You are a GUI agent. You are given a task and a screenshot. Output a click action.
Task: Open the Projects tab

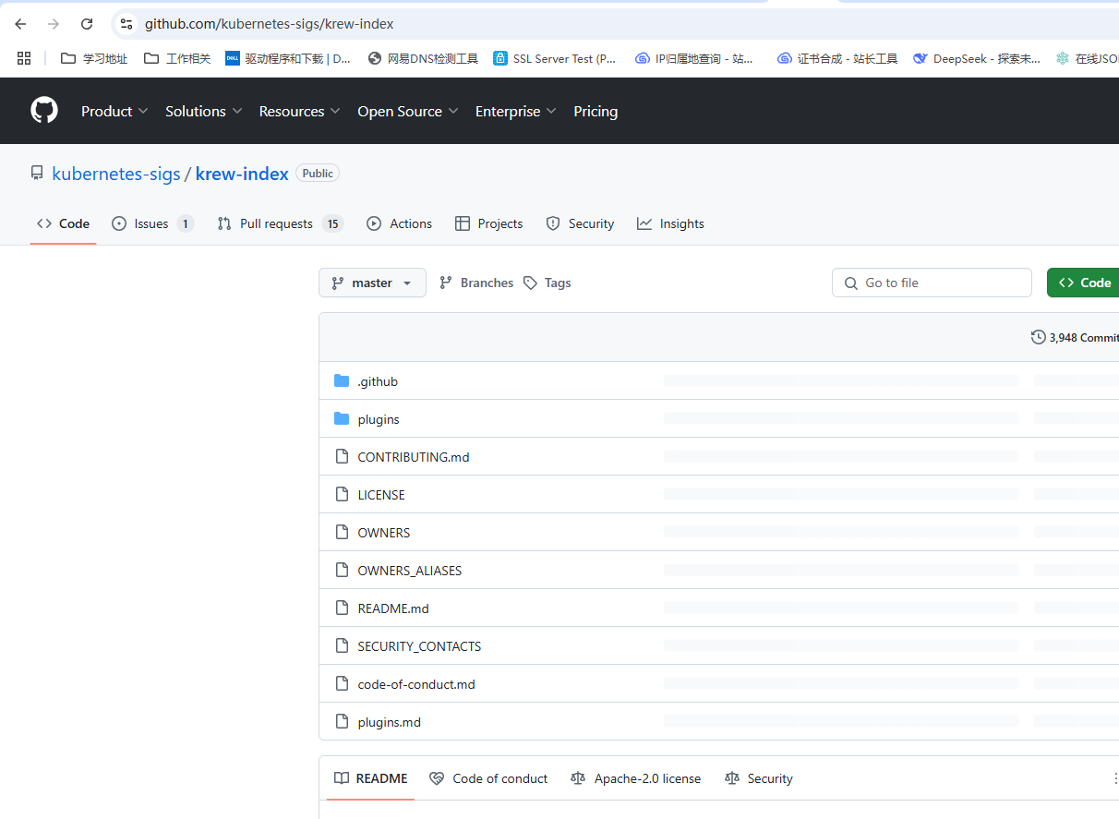click(488, 223)
